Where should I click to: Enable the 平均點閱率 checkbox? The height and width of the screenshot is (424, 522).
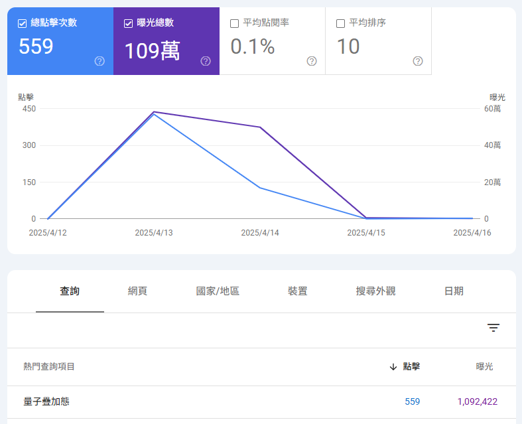point(235,23)
